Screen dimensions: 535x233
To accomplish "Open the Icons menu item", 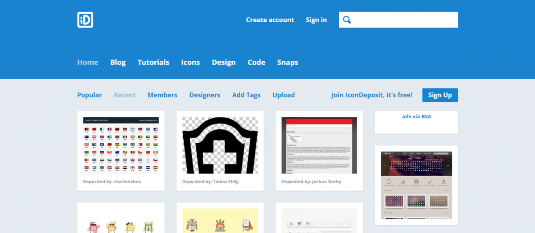I will (x=190, y=62).
